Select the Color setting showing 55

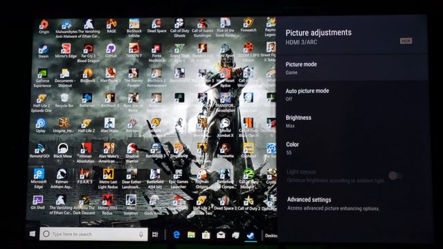(352, 148)
